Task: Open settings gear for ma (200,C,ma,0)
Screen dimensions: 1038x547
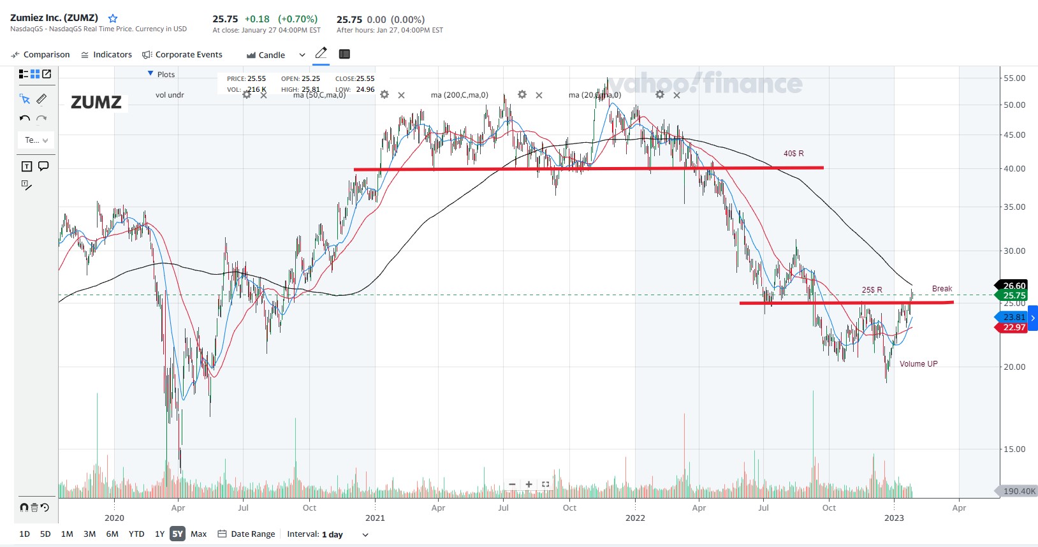Action: pos(522,95)
